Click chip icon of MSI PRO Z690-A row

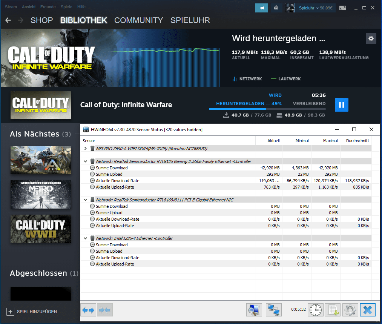coord(92,148)
